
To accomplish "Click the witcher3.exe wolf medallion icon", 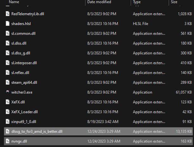I will (8, 92).
